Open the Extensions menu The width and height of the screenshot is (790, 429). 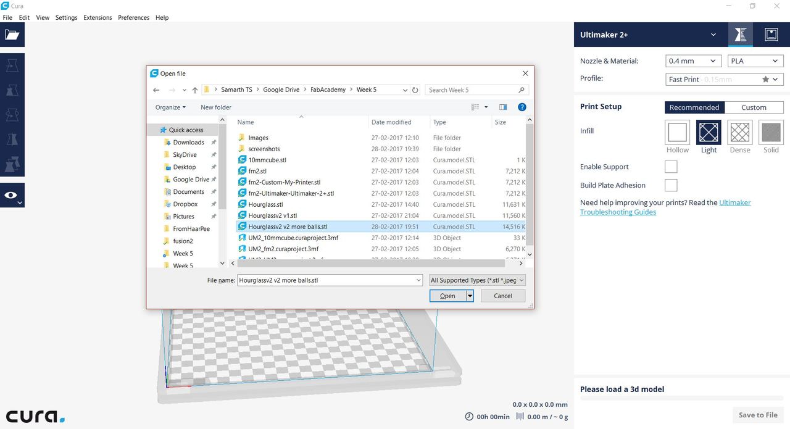[98, 17]
